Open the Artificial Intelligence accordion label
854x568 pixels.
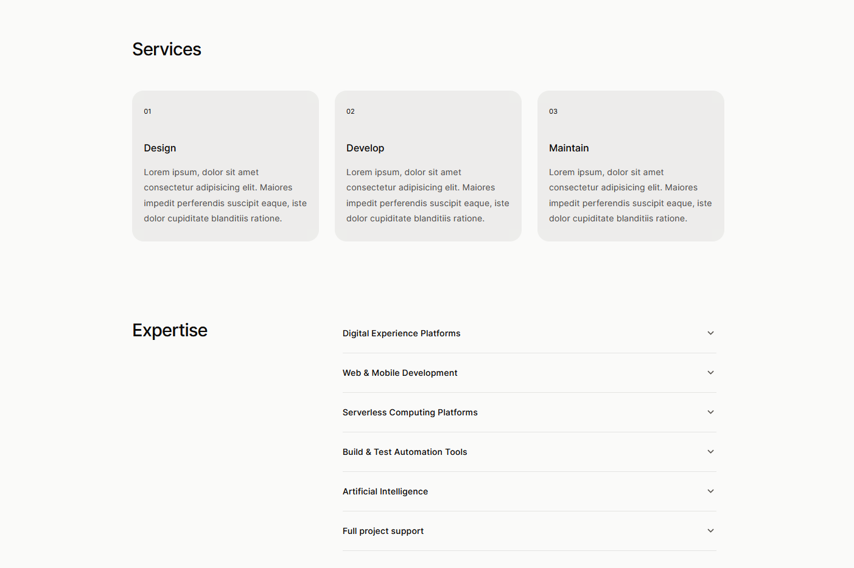[385, 491]
